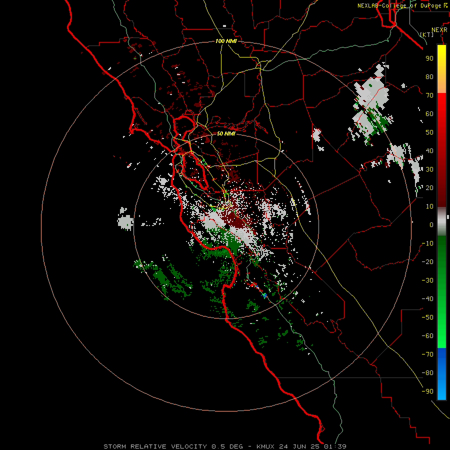Click the "NEXR" label above the color scale
The height and width of the screenshot is (450, 450).
click(439, 30)
